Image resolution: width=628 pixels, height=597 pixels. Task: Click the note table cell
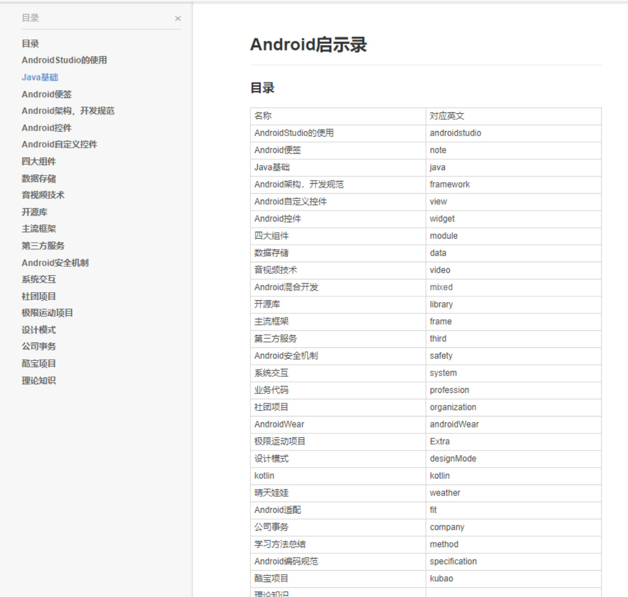click(x=514, y=150)
